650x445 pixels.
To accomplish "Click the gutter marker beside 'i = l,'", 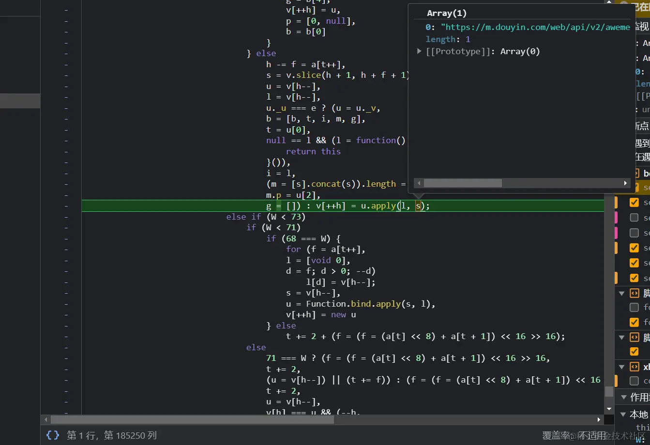I will [x=66, y=173].
